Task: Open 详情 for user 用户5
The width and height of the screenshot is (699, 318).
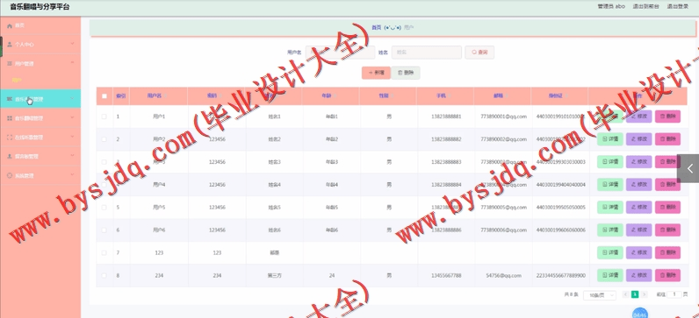Action: coord(609,208)
